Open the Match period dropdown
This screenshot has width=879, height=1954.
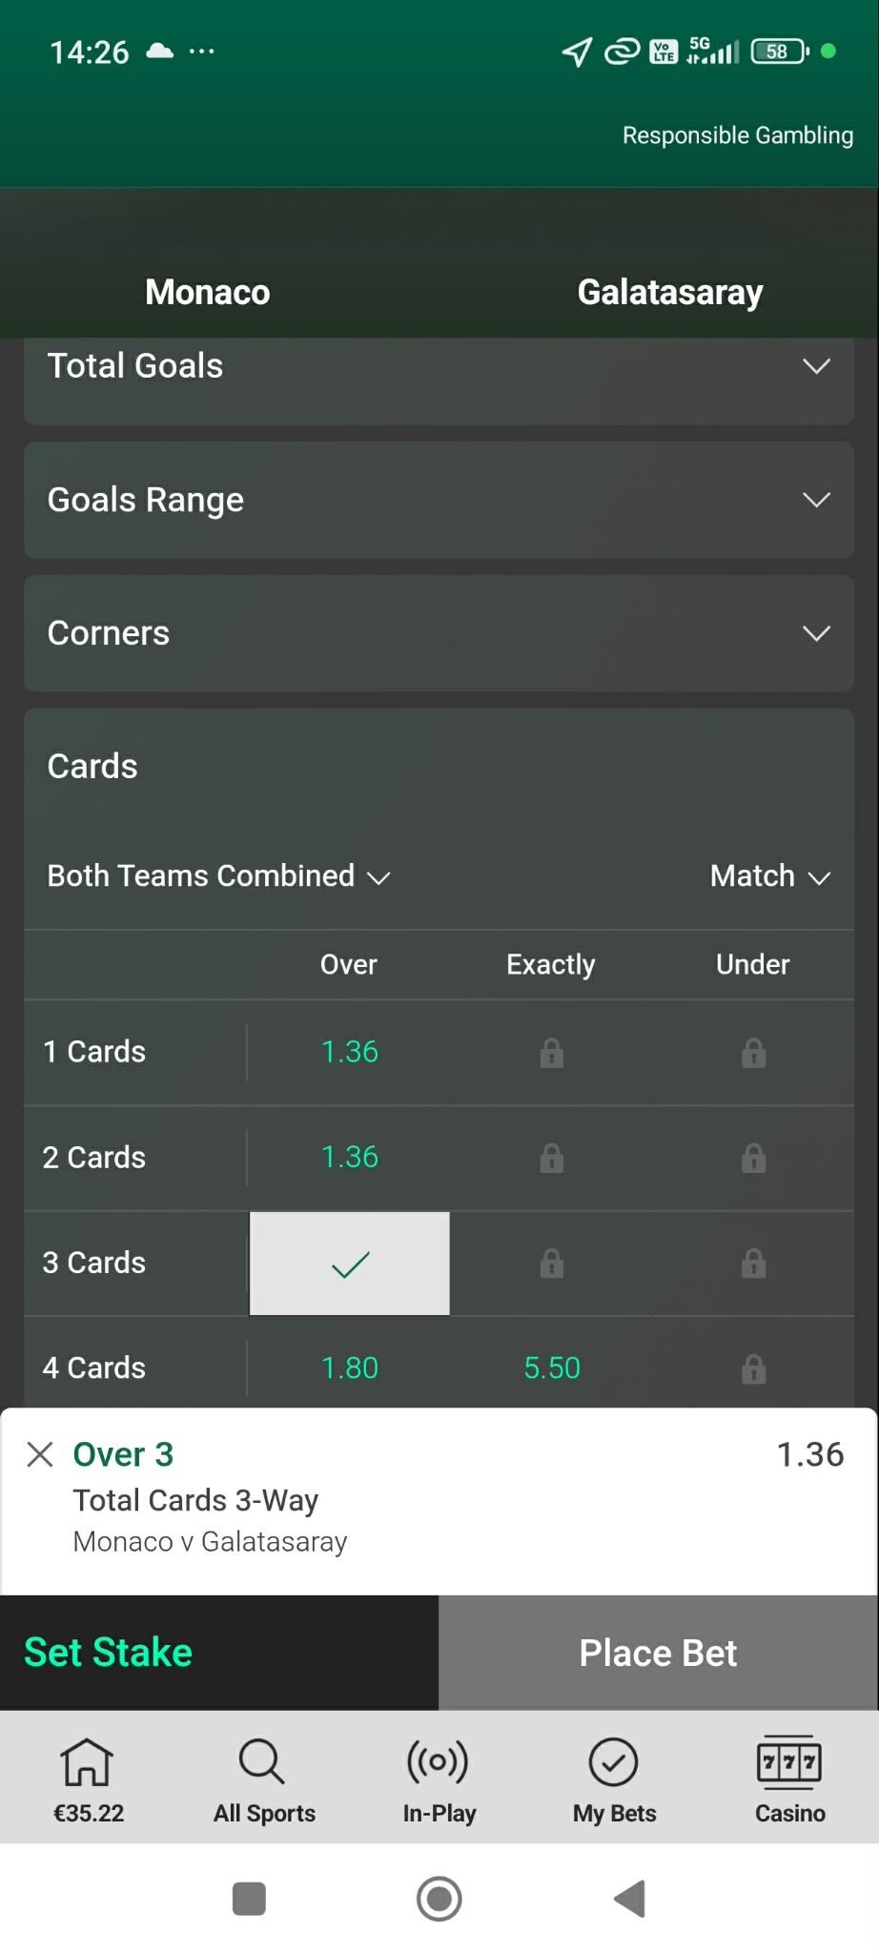tap(769, 876)
